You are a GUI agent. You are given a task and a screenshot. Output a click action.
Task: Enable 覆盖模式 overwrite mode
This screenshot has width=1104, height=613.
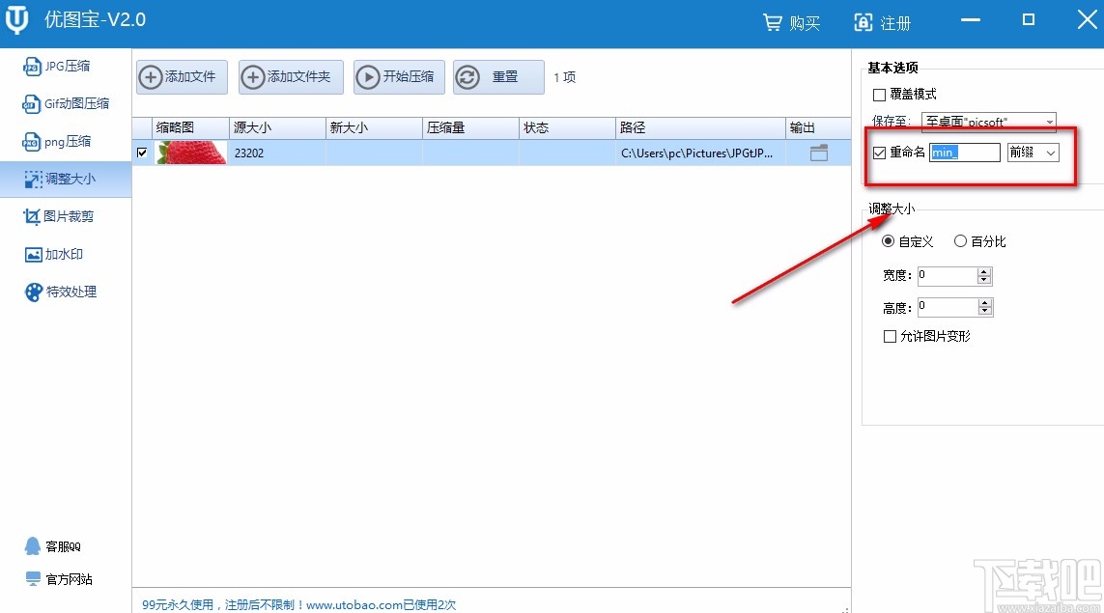click(881, 95)
